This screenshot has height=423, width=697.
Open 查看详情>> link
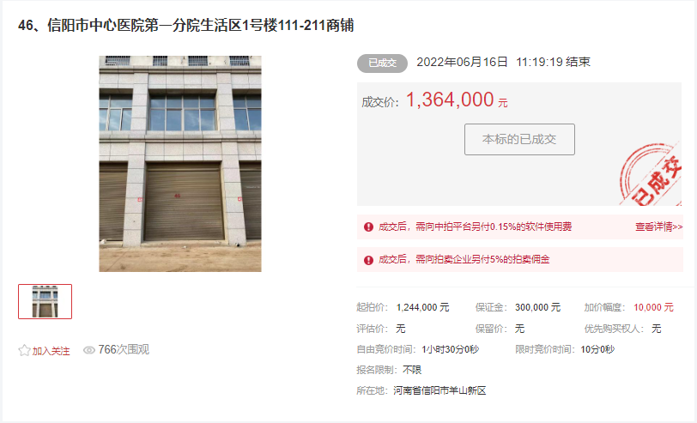click(x=658, y=227)
